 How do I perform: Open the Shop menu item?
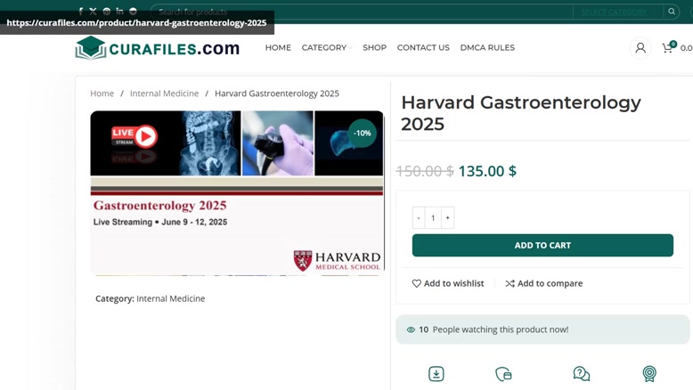pos(374,48)
